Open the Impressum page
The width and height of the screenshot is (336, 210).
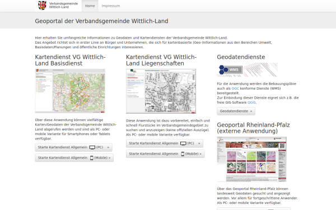click(x=111, y=6)
